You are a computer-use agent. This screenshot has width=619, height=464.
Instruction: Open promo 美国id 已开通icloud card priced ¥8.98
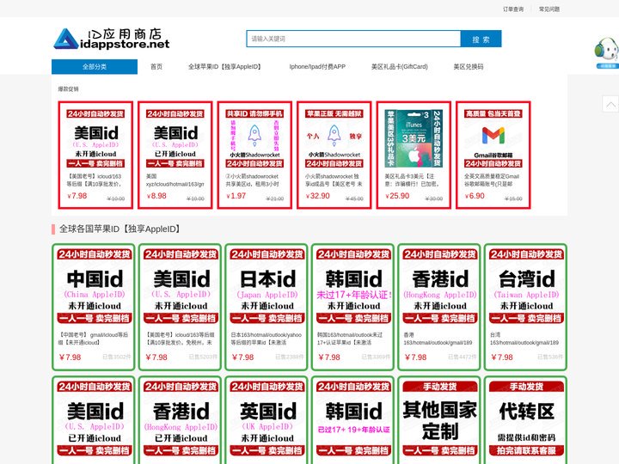(x=175, y=155)
